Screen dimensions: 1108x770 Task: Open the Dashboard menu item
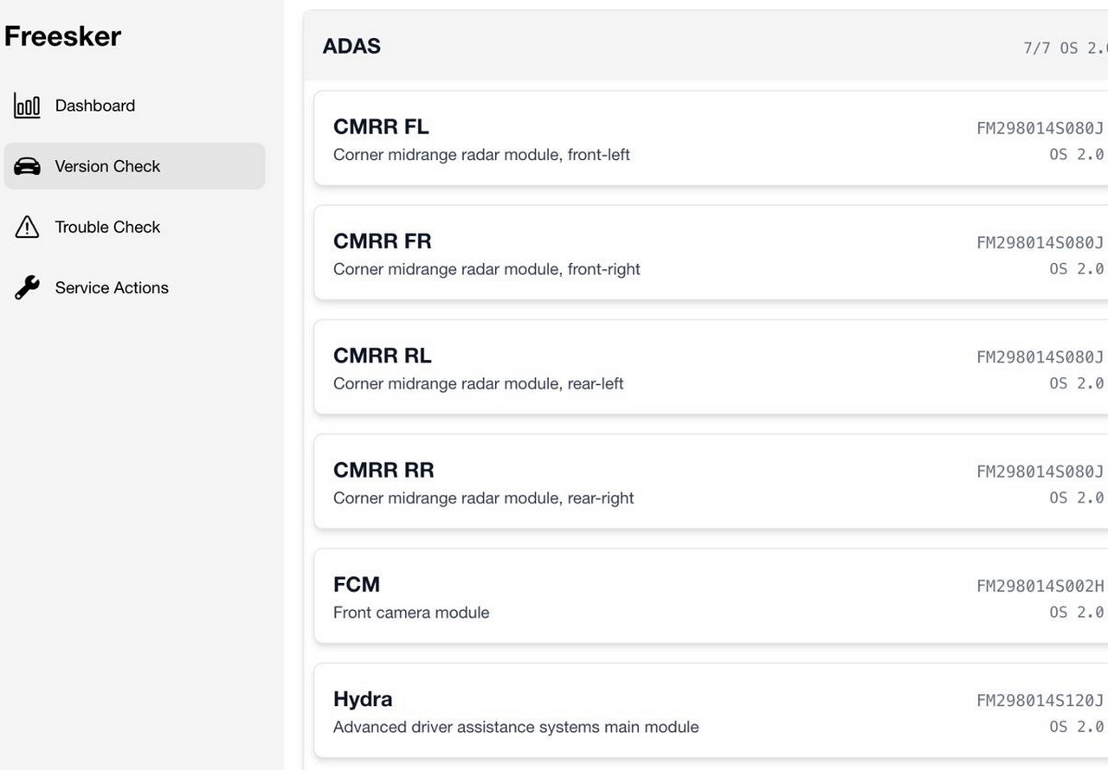(94, 106)
